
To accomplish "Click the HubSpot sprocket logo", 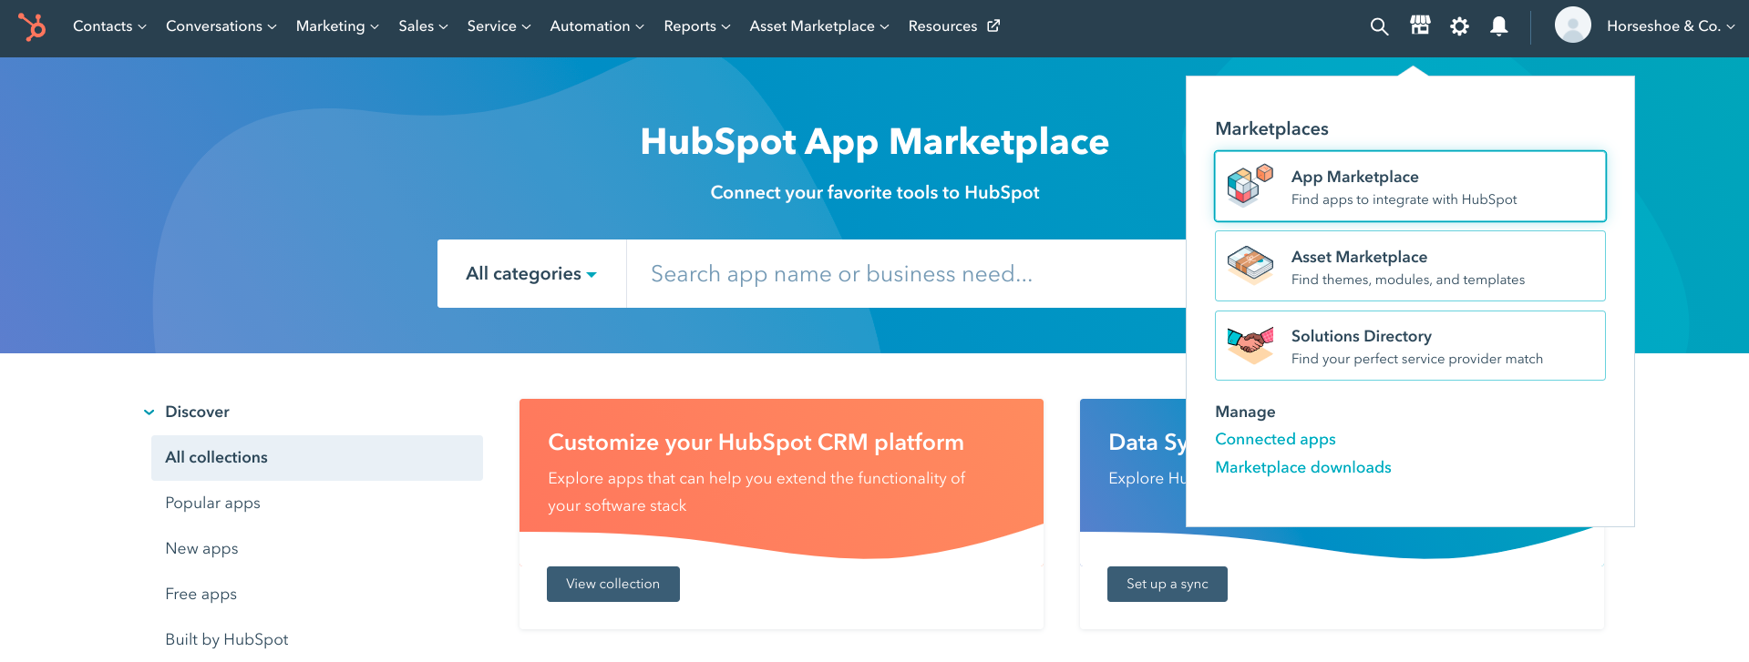I will [32, 26].
